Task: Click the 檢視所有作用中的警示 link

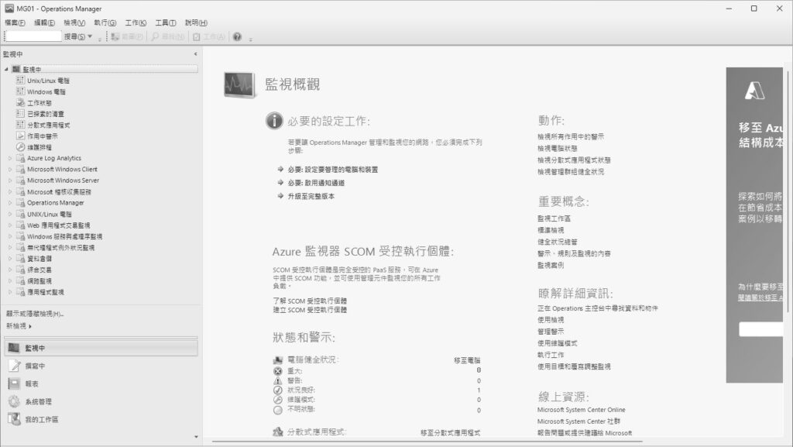Action: [x=571, y=136]
